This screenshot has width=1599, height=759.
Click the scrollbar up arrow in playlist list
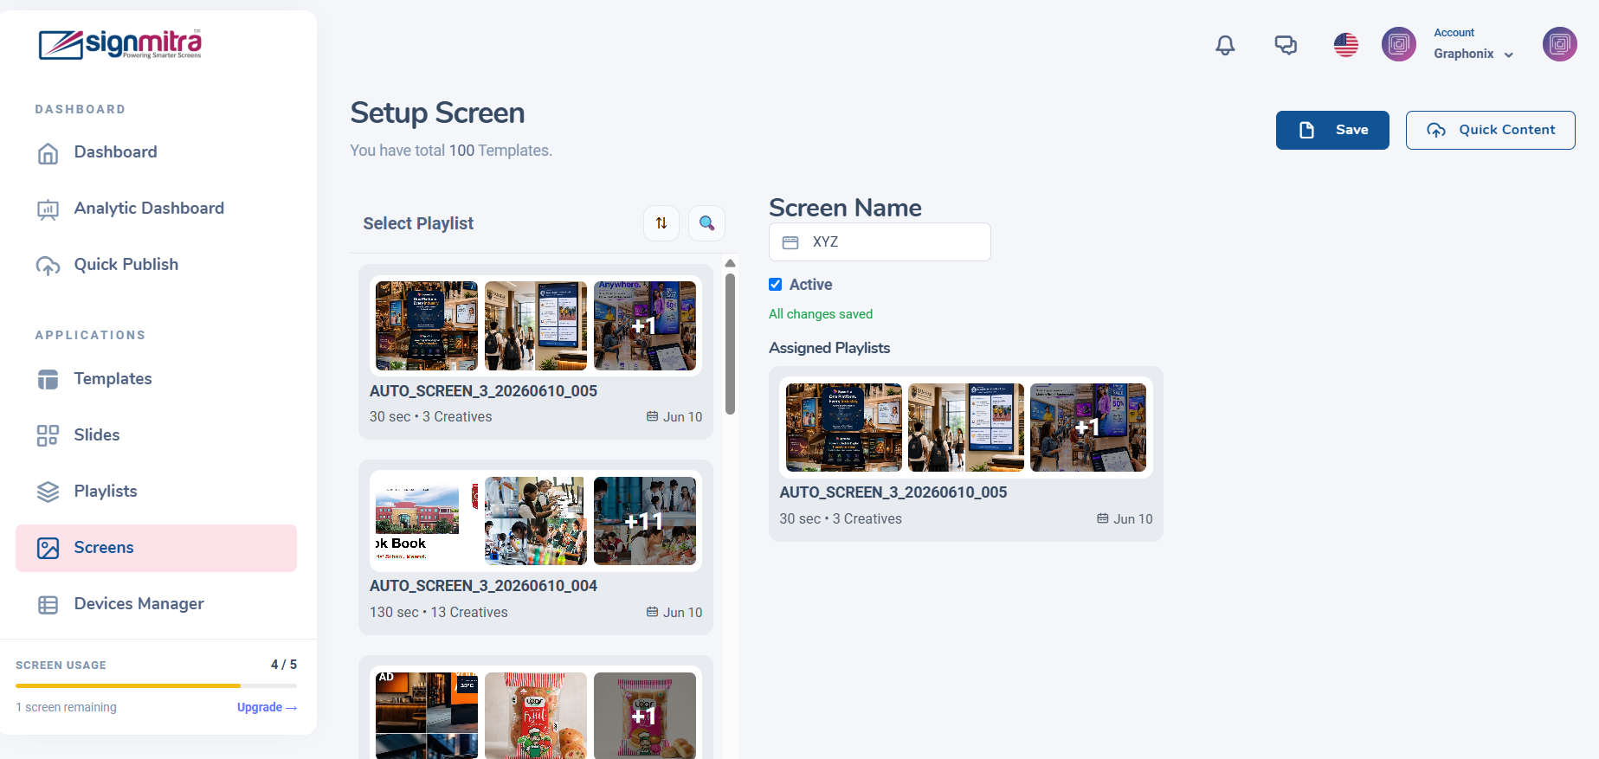(x=730, y=263)
